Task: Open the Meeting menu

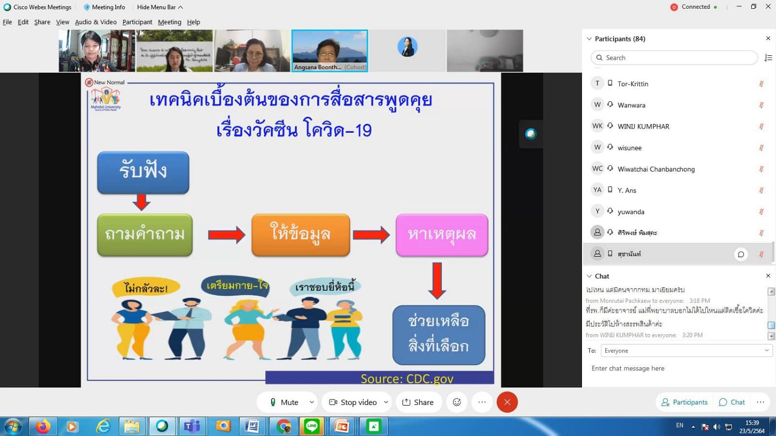Action: point(170,22)
